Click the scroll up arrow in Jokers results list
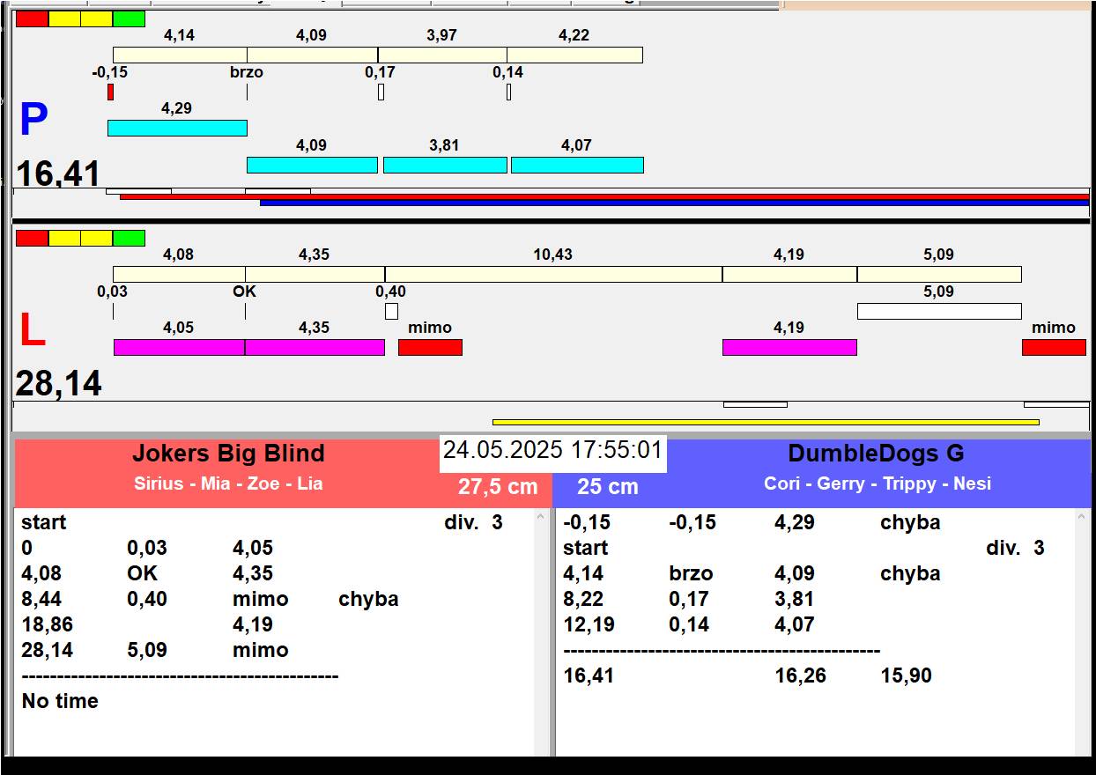 tap(541, 518)
